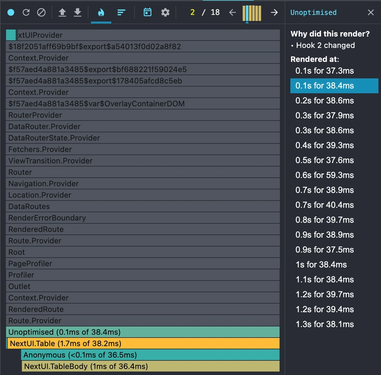Save the current profile
The height and width of the screenshot is (375, 381).
point(77,12)
